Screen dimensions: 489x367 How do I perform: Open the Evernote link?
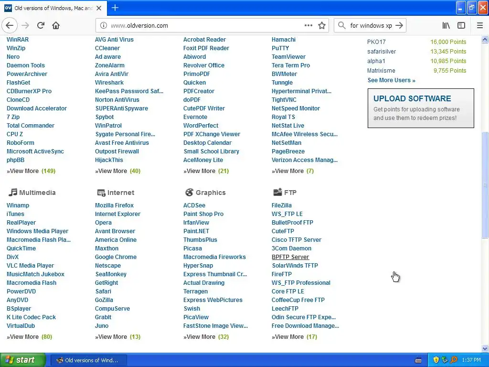195,117
